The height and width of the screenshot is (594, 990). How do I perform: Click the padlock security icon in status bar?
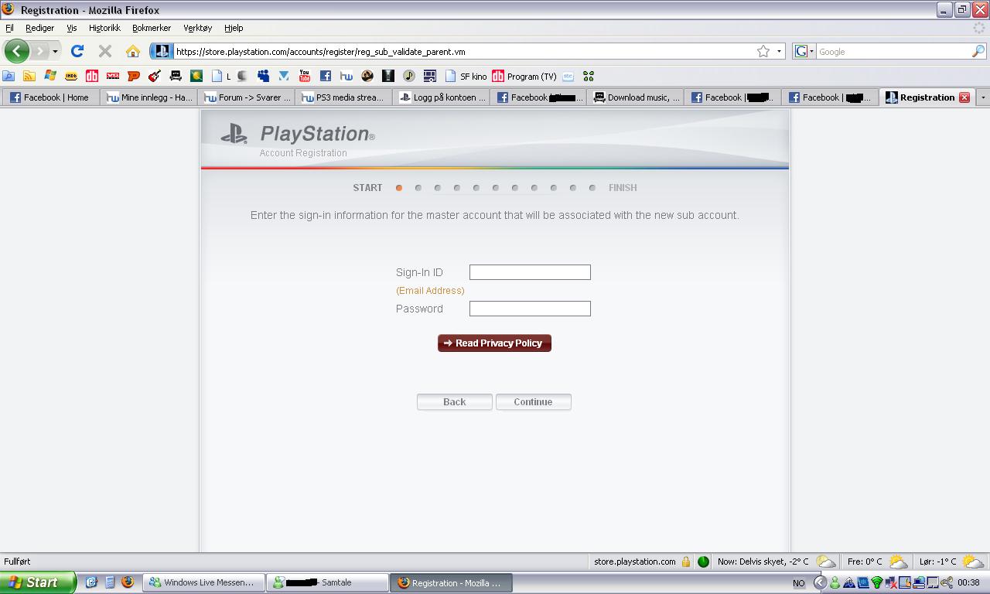tap(686, 562)
